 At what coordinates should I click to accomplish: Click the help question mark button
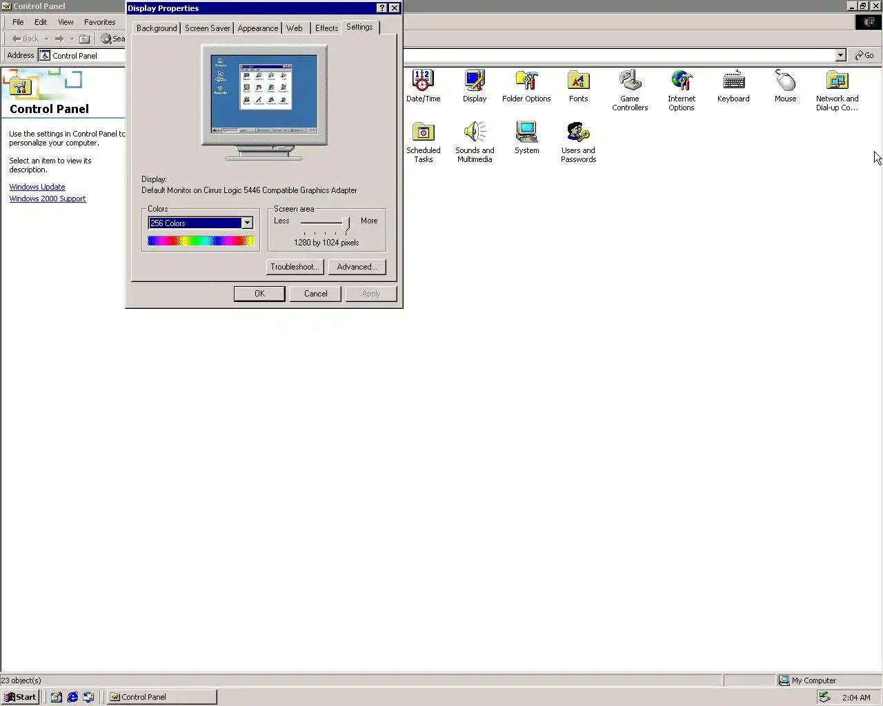click(x=382, y=8)
